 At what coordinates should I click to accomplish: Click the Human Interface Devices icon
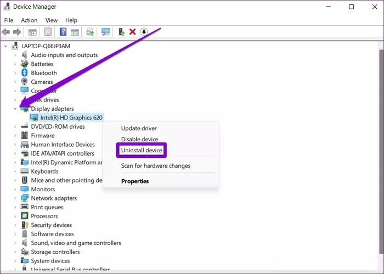[24, 144]
